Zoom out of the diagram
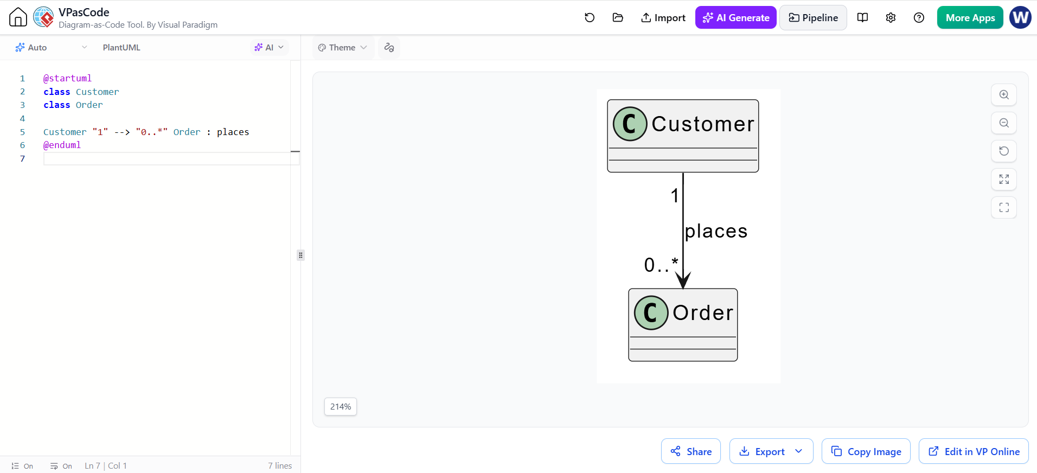This screenshot has width=1037, height=473. coord(1004,123)
